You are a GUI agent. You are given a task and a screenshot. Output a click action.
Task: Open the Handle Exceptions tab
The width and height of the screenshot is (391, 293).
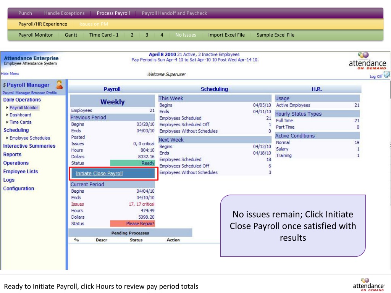point(64,13)
